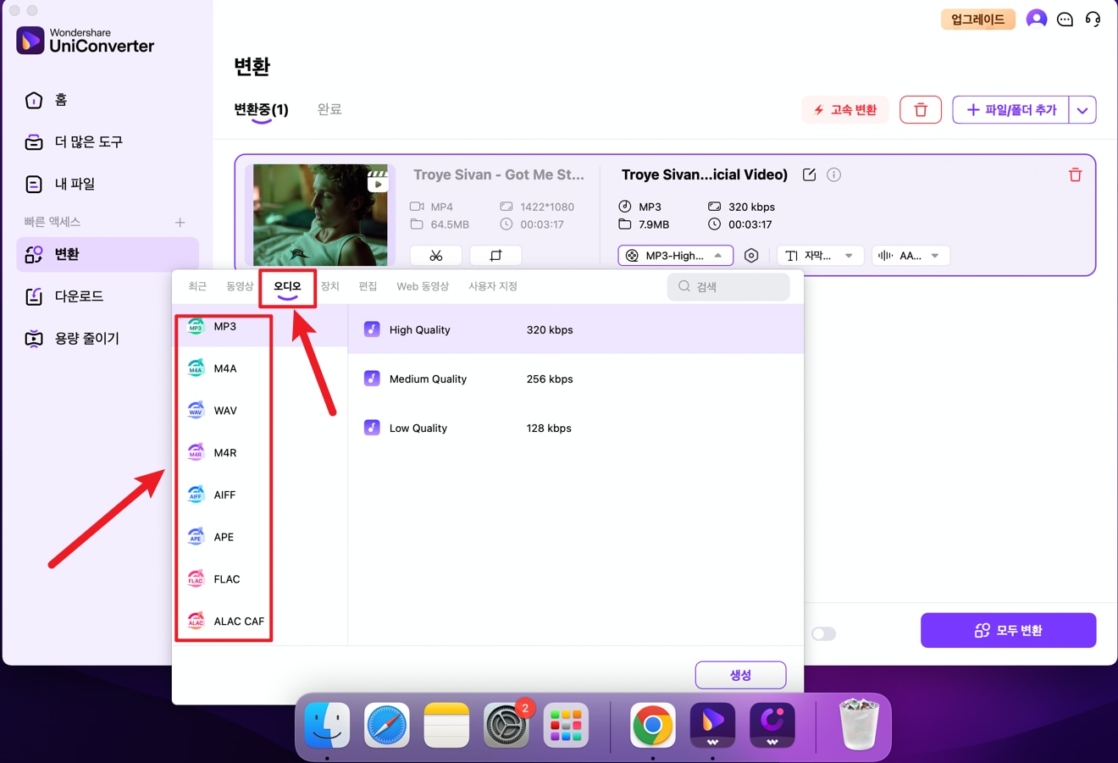The height and width of the screenshot is (763, 1118).
Task: Open Google Chrome from the dock
Action: pyautogui.click(x=652, y=725)
